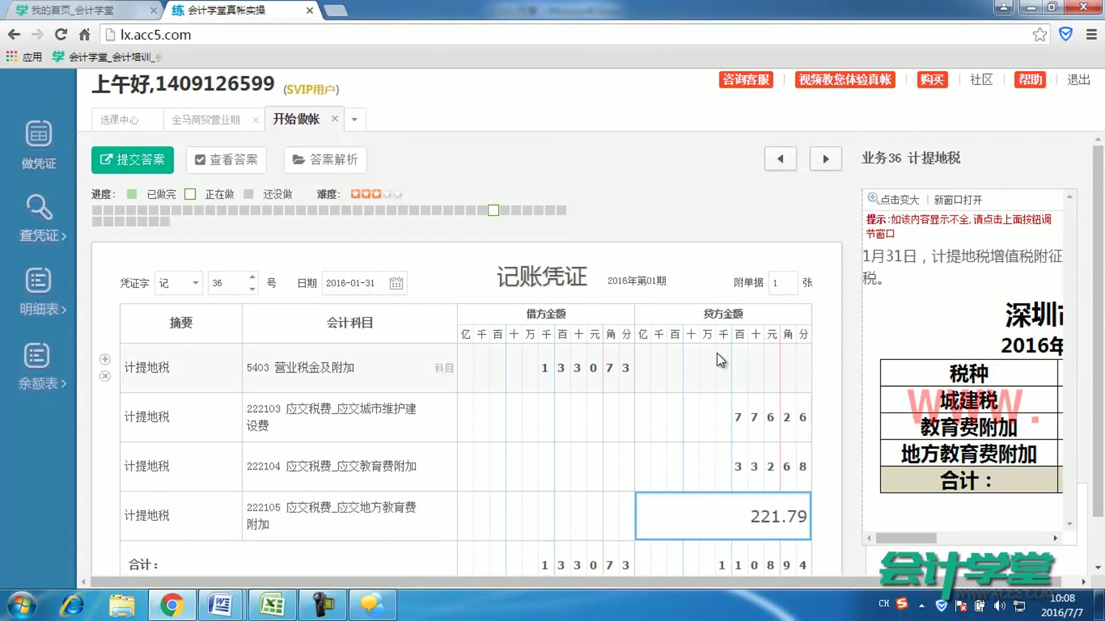This screenshot has width=1105, height=621.
Task: Open 答案解析 answer analysis
Action: point(325,160)
